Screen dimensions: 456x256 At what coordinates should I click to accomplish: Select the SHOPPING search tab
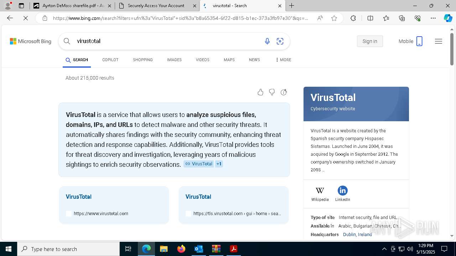point(143,60)
